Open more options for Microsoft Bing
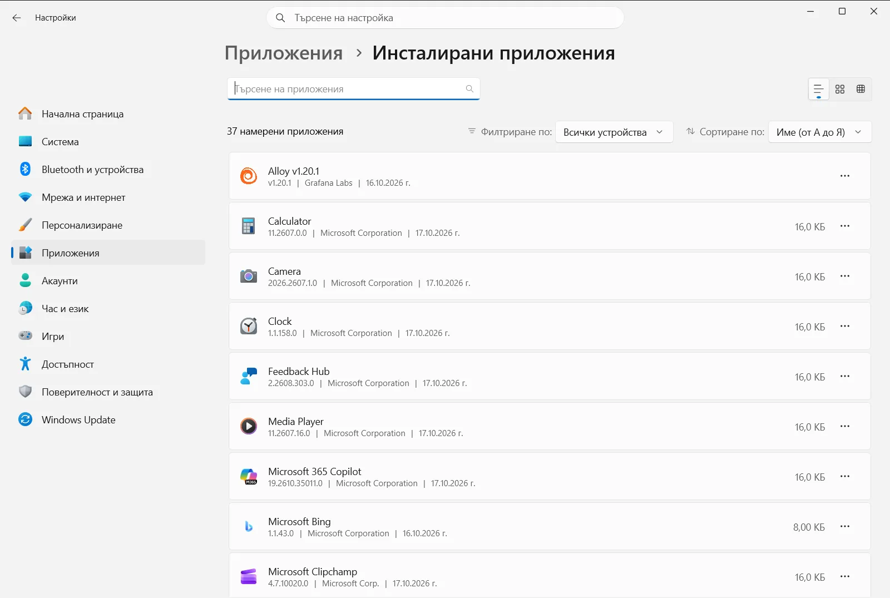The image size is (890, 598). (845, 526)
